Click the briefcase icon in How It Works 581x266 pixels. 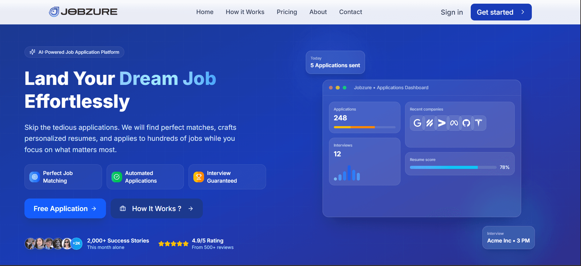(123, 209)
